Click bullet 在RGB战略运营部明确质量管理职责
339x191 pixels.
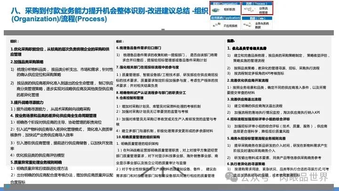click(x=167, y=157)
